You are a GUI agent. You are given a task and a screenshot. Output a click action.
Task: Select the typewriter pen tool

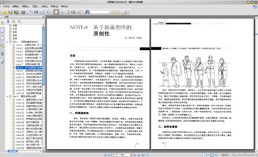79,12
